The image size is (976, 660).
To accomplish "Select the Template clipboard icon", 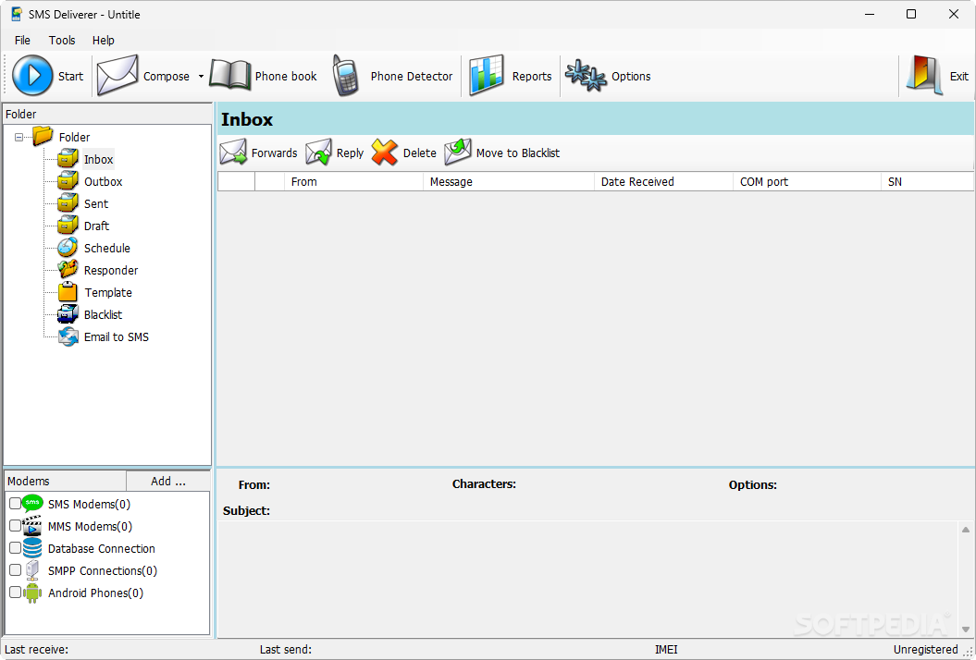I will (x=68, y=292).
